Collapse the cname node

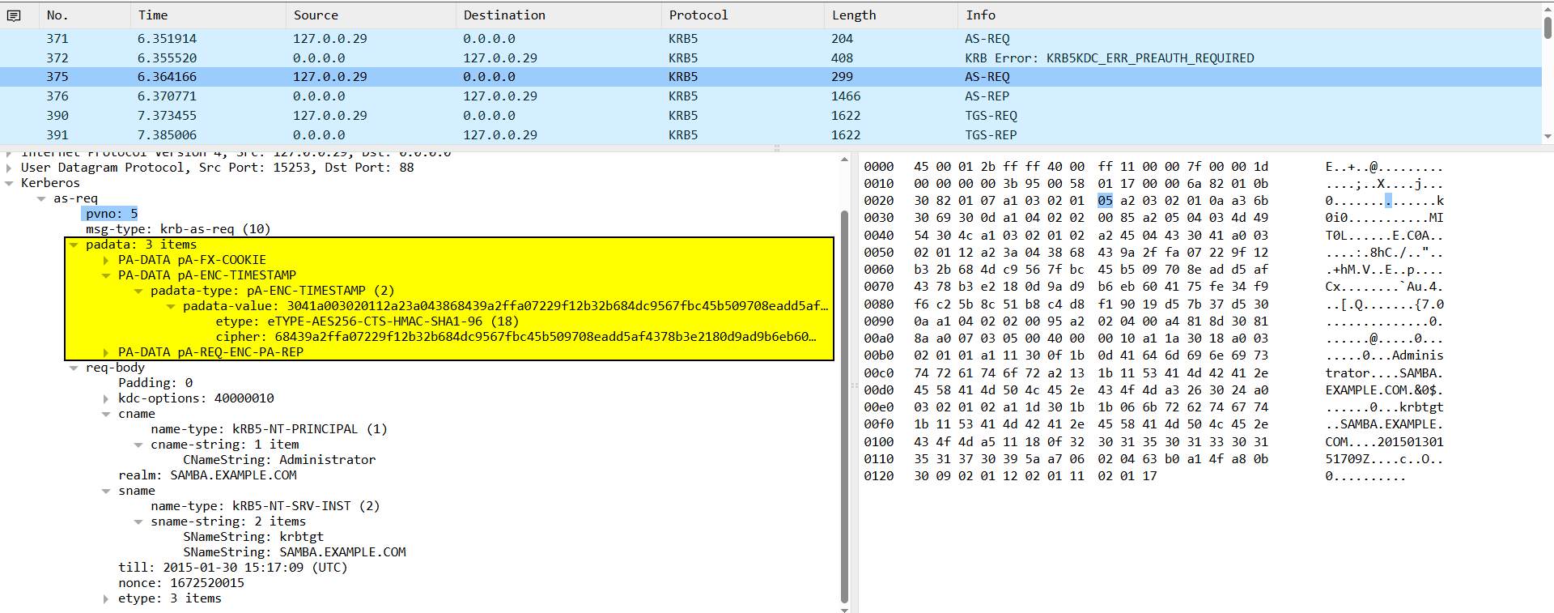(106, 414)
